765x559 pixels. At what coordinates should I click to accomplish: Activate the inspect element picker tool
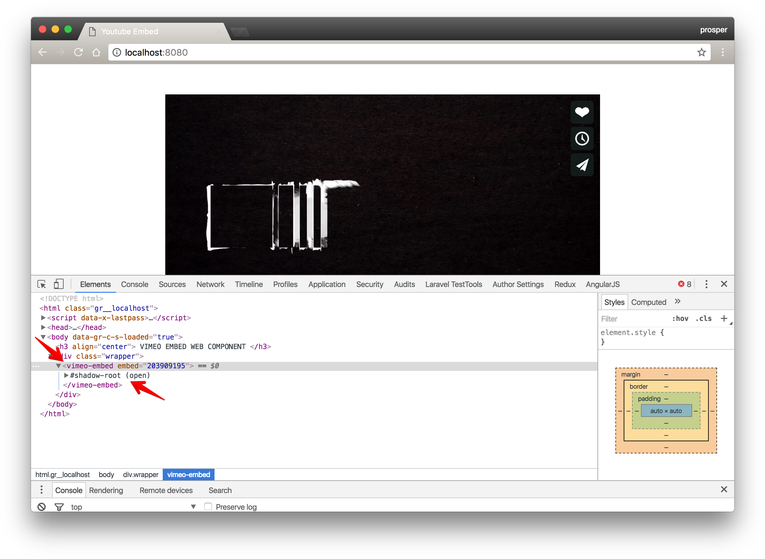pos(42,284)
